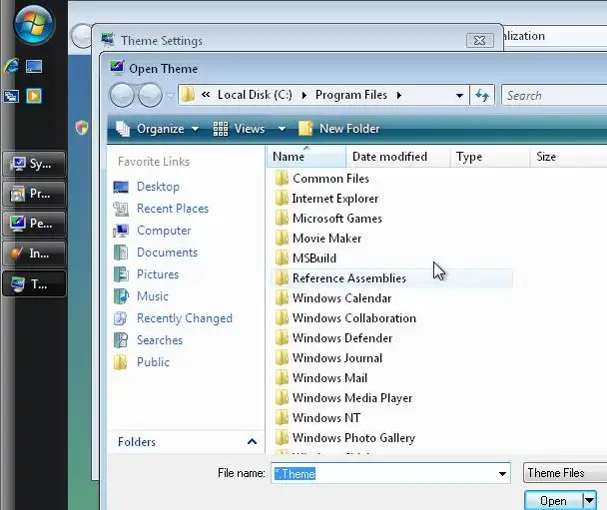Image resolution: width=607 pixels, height=510 pixels.
Task: Open the address bar history dropdown
Action: tap(459, 95)
